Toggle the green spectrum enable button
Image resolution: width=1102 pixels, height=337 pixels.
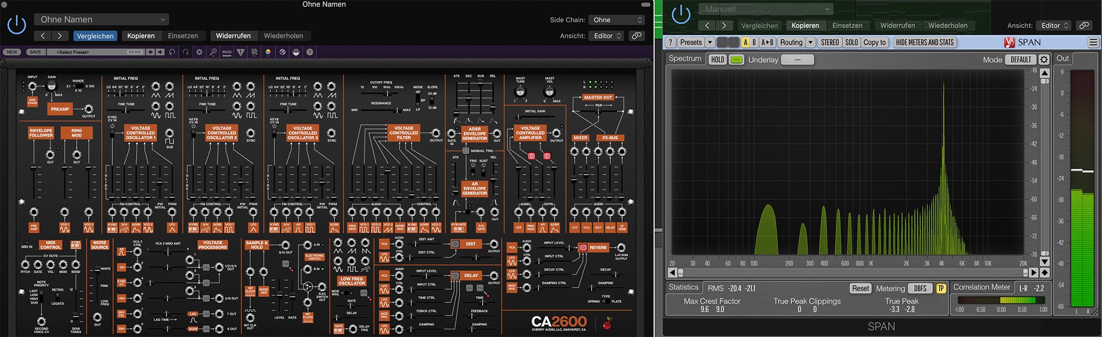[736, 59]
